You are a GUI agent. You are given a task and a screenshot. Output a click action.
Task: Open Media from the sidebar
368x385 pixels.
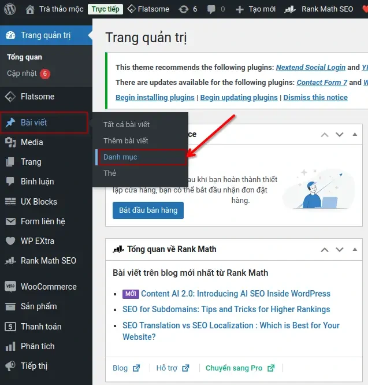point(32,142)
